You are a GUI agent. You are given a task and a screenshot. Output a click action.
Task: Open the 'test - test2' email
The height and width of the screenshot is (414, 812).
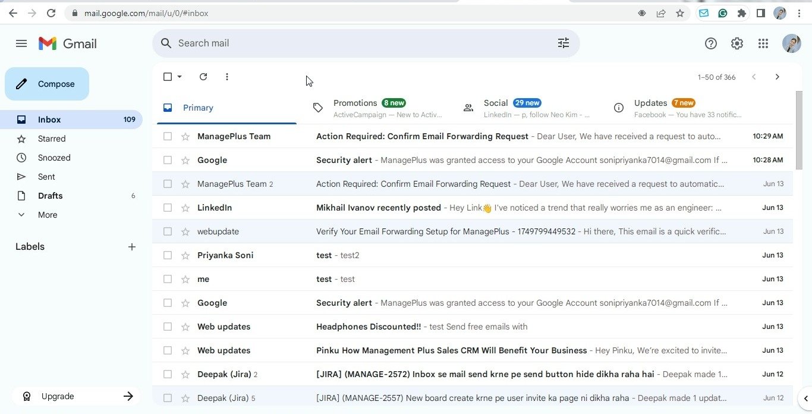coord(472,255)
